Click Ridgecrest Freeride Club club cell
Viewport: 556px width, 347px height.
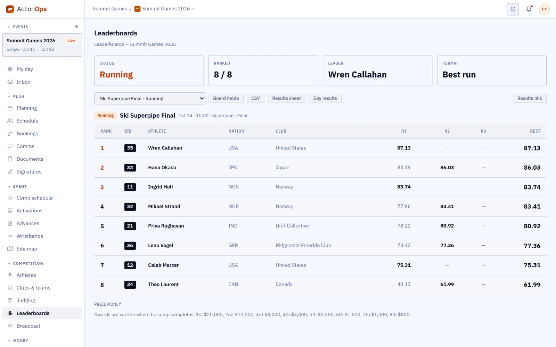303,245
